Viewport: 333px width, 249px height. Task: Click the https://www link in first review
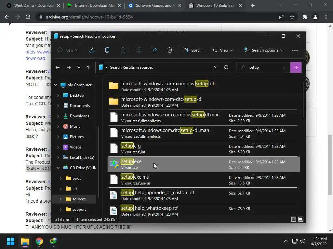click(x=38, y=52)
